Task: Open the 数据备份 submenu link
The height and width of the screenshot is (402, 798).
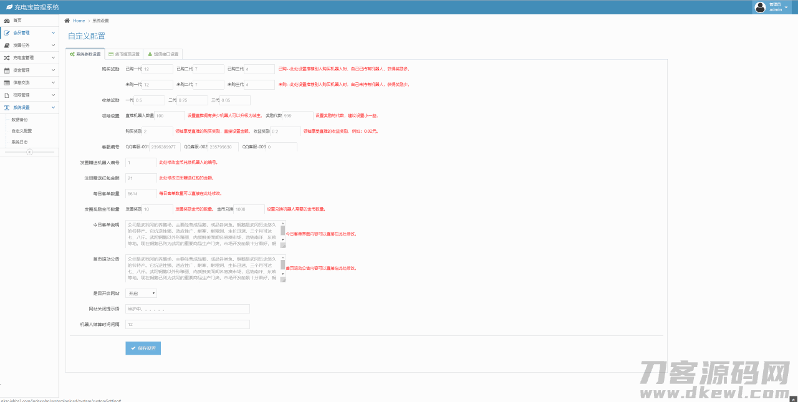Action: pyautogui.click(x=19, y=119)
